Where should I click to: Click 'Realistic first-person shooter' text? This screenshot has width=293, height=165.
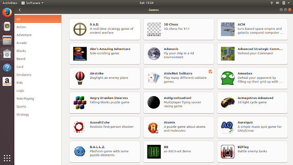[112, 126]
